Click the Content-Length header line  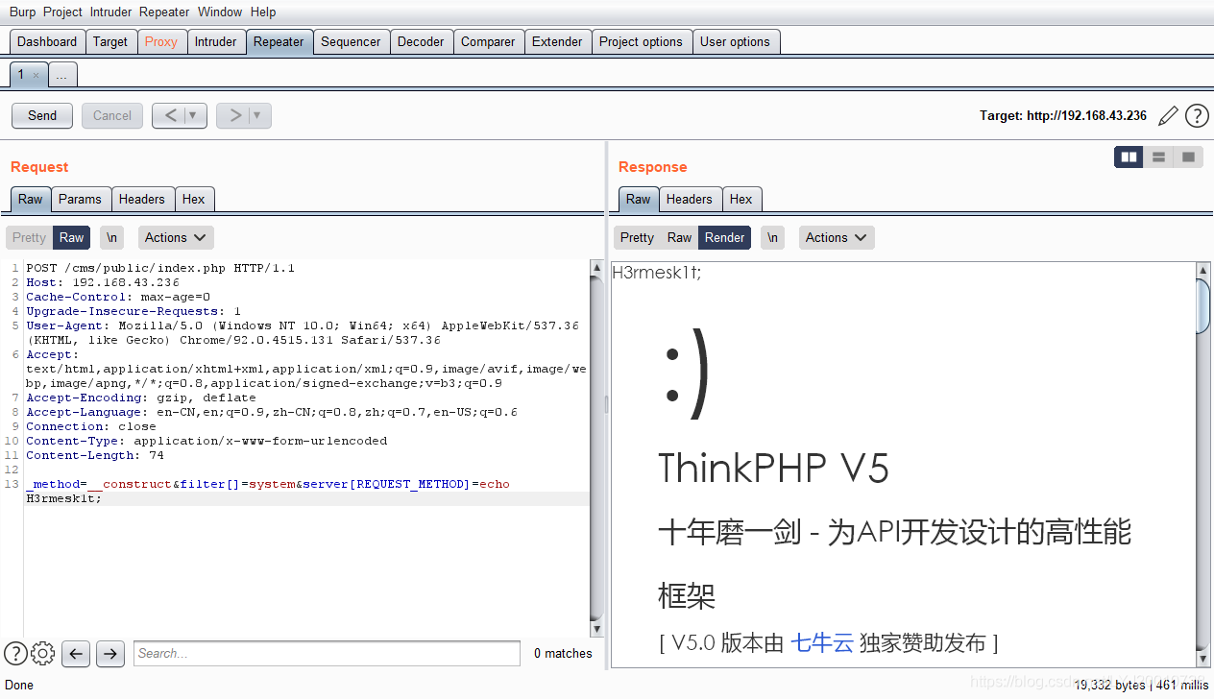point(95,455)
